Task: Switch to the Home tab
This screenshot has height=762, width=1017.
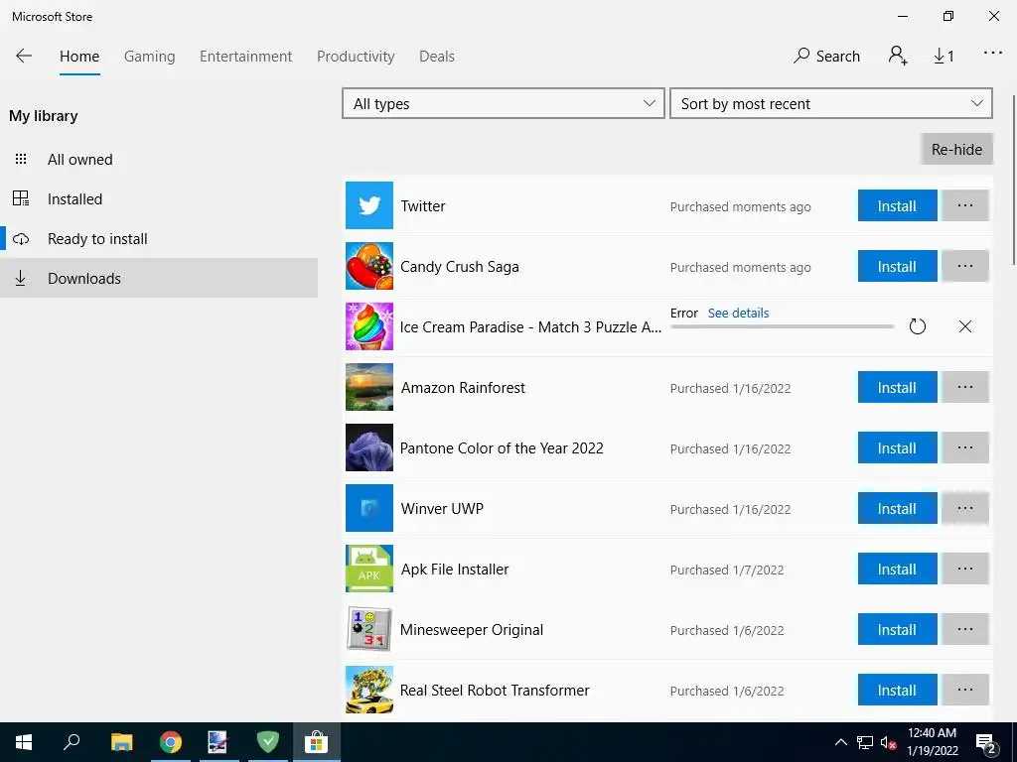Action: (x=79, y=57)
